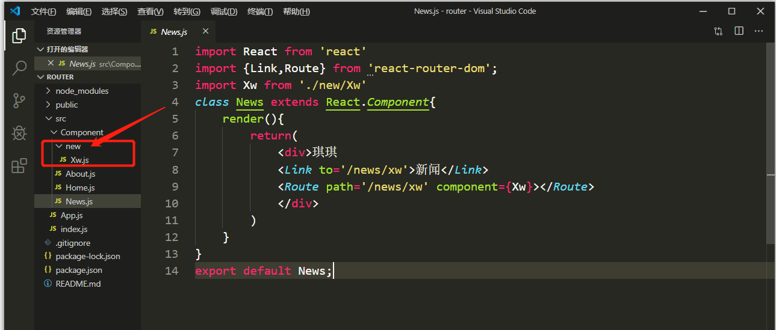The width and height of the screenshot is (776, 330).
Task: Close the News.js editor tab
Action: coord(205,31)
